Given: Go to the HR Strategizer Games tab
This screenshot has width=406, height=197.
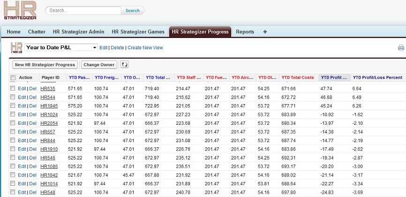Looking at the screenshot, I should click(138, 31).
